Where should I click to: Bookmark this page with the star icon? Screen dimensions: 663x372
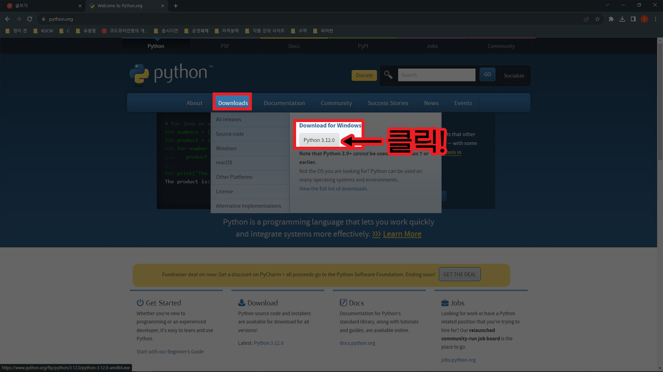pyautogui.click(x=597, y=19)
